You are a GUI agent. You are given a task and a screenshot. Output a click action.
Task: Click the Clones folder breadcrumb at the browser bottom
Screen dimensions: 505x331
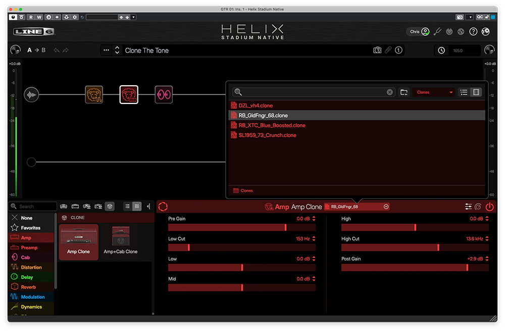tap(243, 191)
